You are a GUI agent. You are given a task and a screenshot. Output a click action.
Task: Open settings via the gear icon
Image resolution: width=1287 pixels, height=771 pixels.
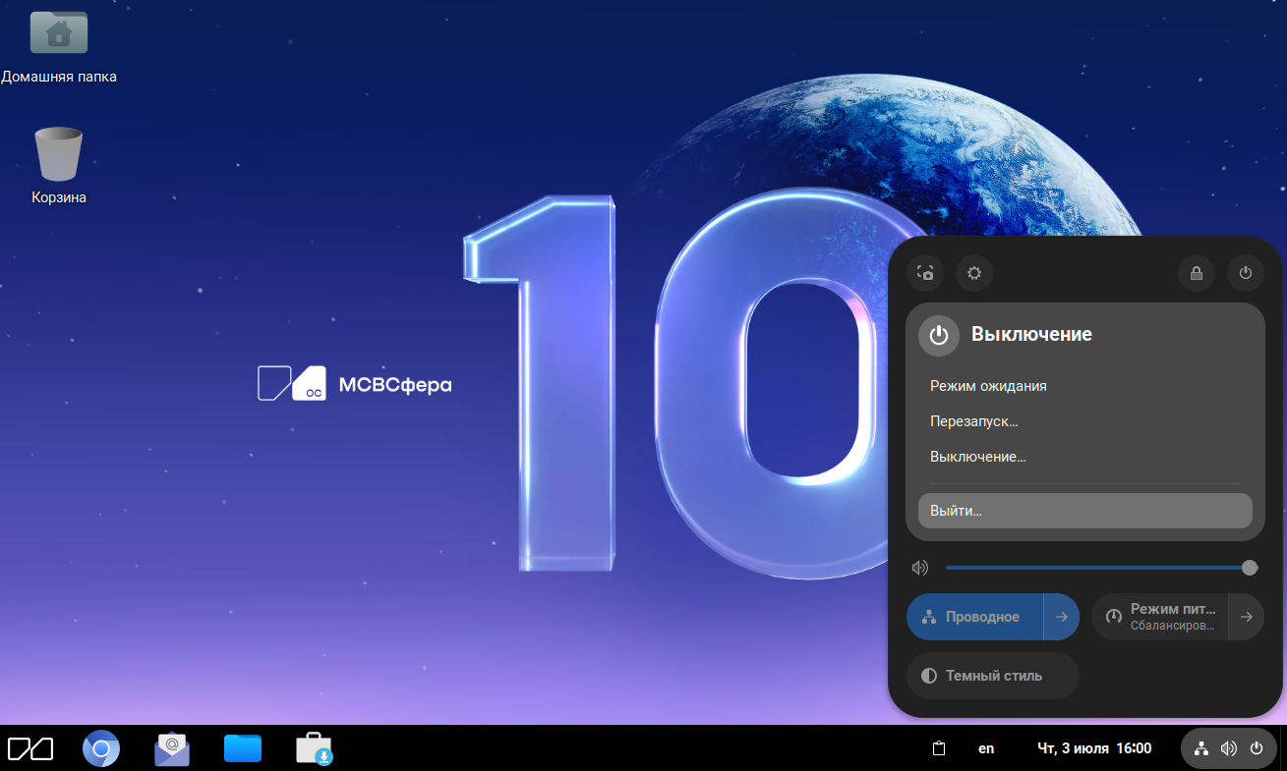pos(974,273)
